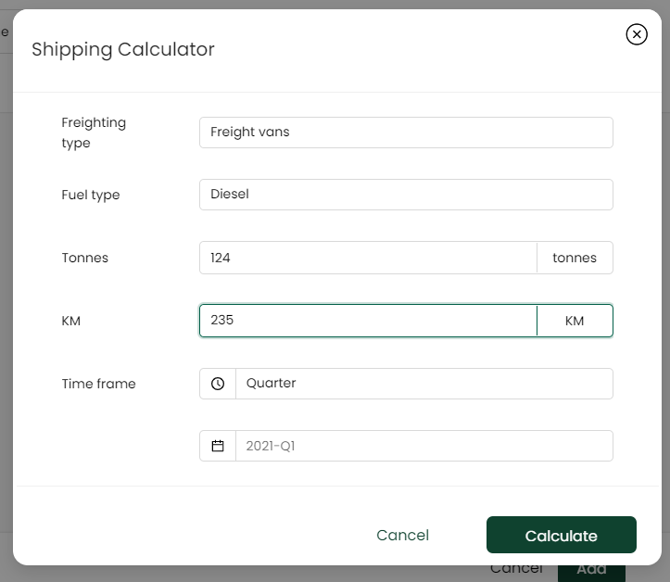Click the Shipping Calculator title text
The height and width of the screenshot is (582, 670).
coord(123,49)
